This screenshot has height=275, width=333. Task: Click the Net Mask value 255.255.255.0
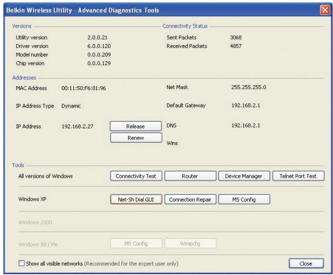click(249, 87)
